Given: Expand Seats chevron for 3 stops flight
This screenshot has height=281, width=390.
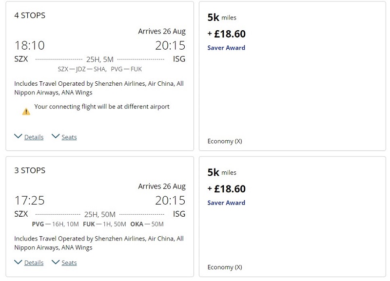Looking at the screenshot, I should coord(56,262).
